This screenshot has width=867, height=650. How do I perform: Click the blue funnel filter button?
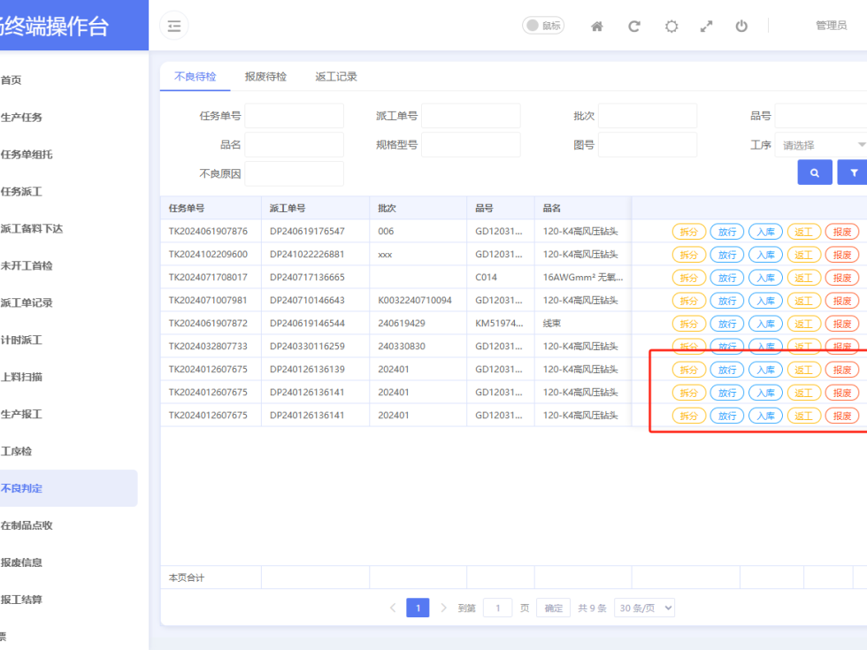[853, 172]
